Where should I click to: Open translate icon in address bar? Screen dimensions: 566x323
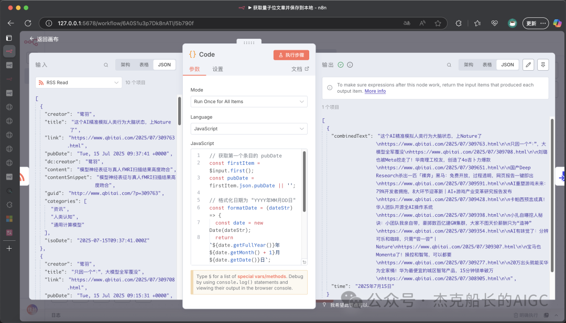pos(407,23)
